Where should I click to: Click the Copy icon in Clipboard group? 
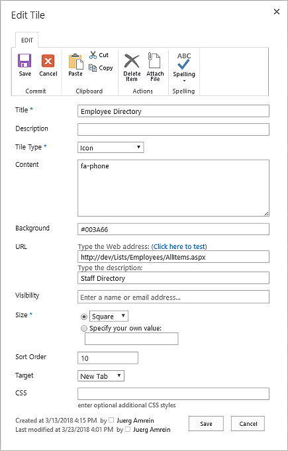(93, 68)
